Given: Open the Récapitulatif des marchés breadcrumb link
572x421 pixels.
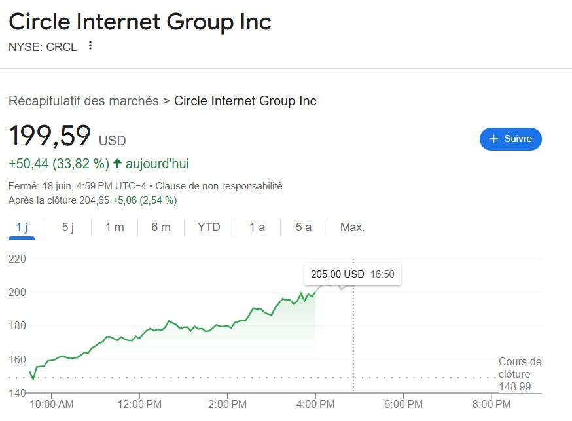Looking at the screenshot, I should coord(83,101).
